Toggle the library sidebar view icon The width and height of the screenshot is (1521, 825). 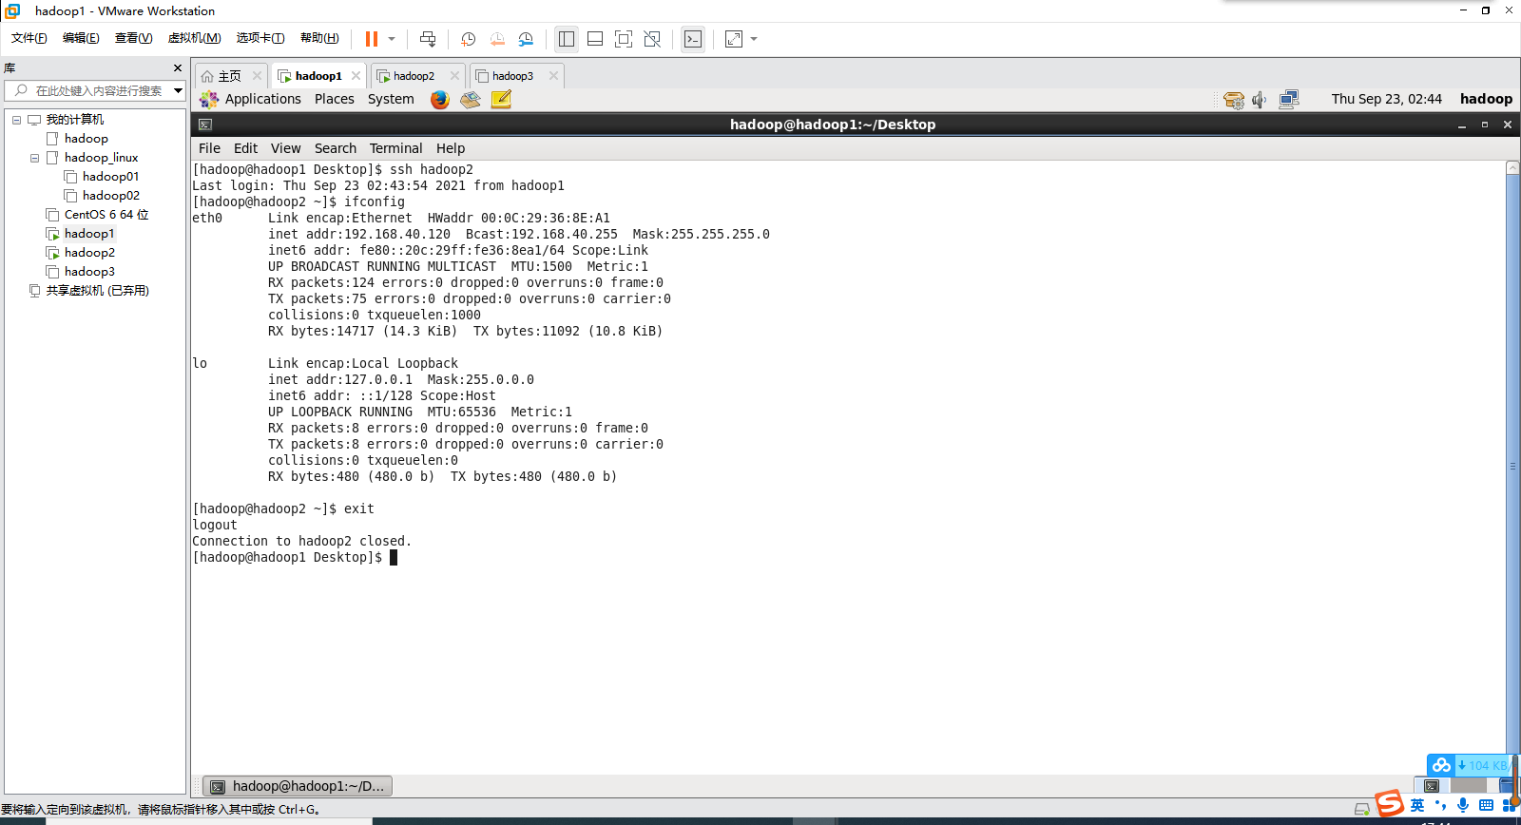pos(567,39)
